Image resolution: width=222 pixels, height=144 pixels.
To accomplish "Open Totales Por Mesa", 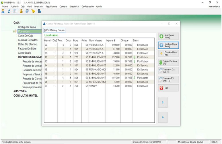I will point(168,62).
